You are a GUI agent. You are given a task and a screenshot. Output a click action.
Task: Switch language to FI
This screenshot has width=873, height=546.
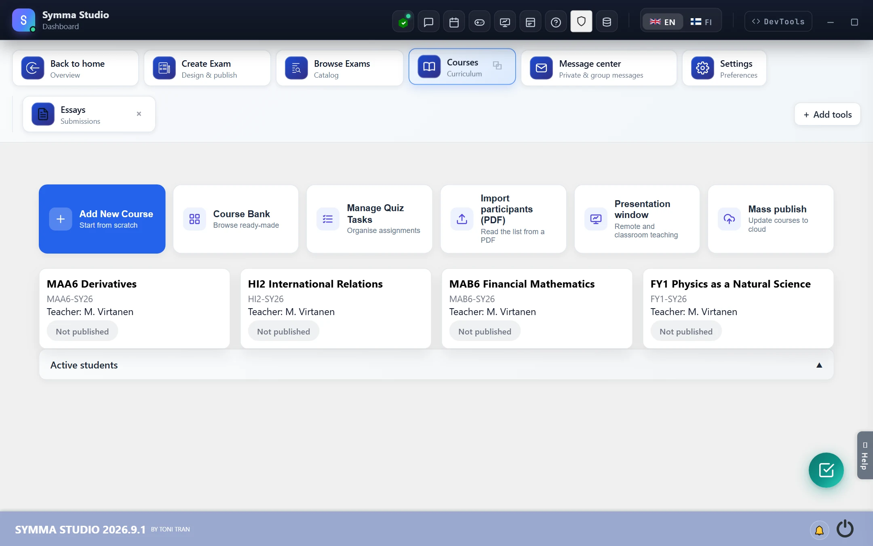(x=701, y=22)
